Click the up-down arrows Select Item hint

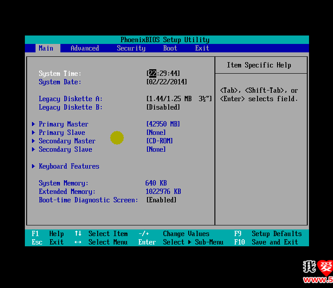[101, 234]
